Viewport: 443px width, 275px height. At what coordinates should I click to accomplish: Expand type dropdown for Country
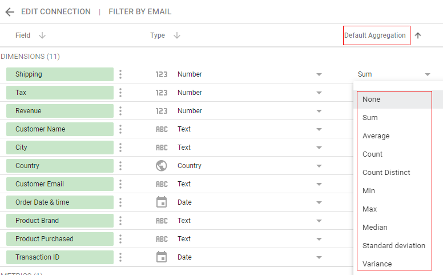[x=319, y=166]
